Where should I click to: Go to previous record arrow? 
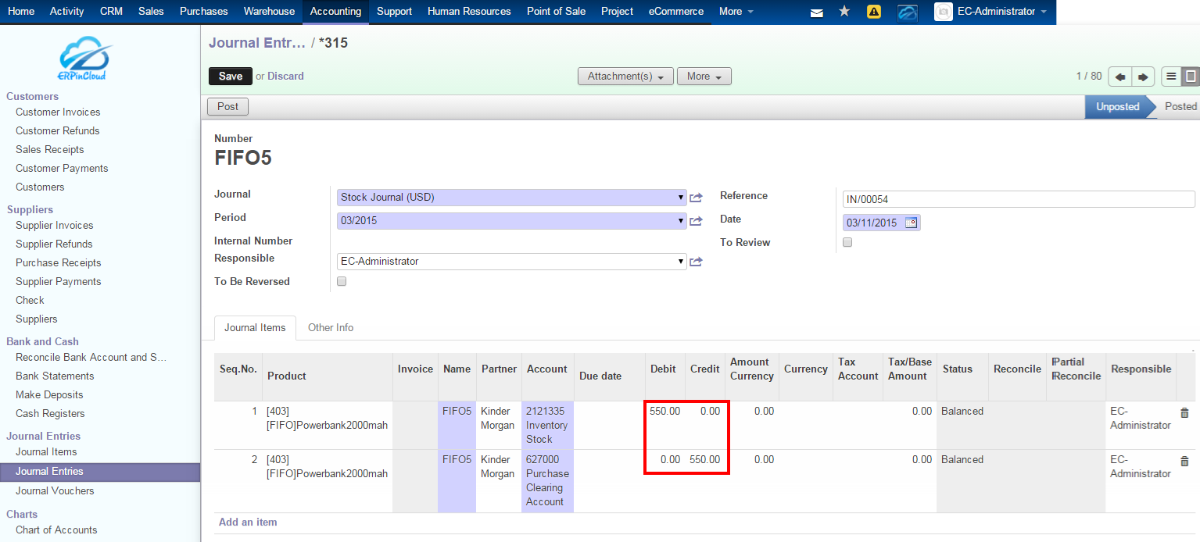click(1120, 77)
